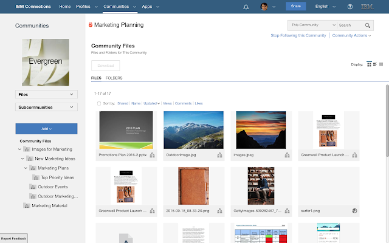389x243 pixels.
Task: Click the Download button
Action: pos(105,66)
